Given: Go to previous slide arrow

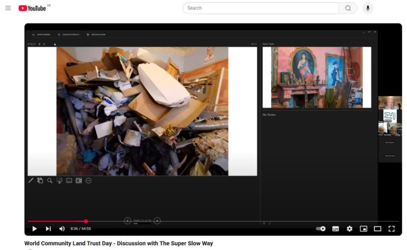Looking at the screenshot, I should [127, 221].
